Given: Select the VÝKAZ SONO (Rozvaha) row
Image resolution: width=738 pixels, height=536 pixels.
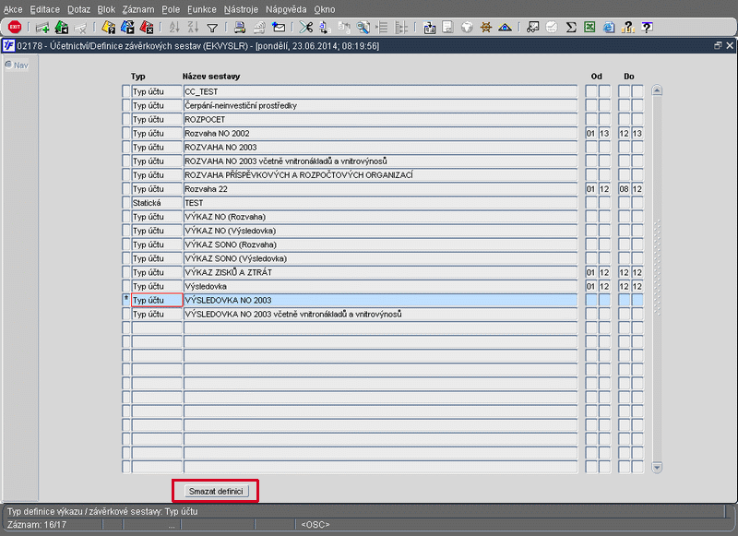Looking at the screenshot, I should point(380,244).
